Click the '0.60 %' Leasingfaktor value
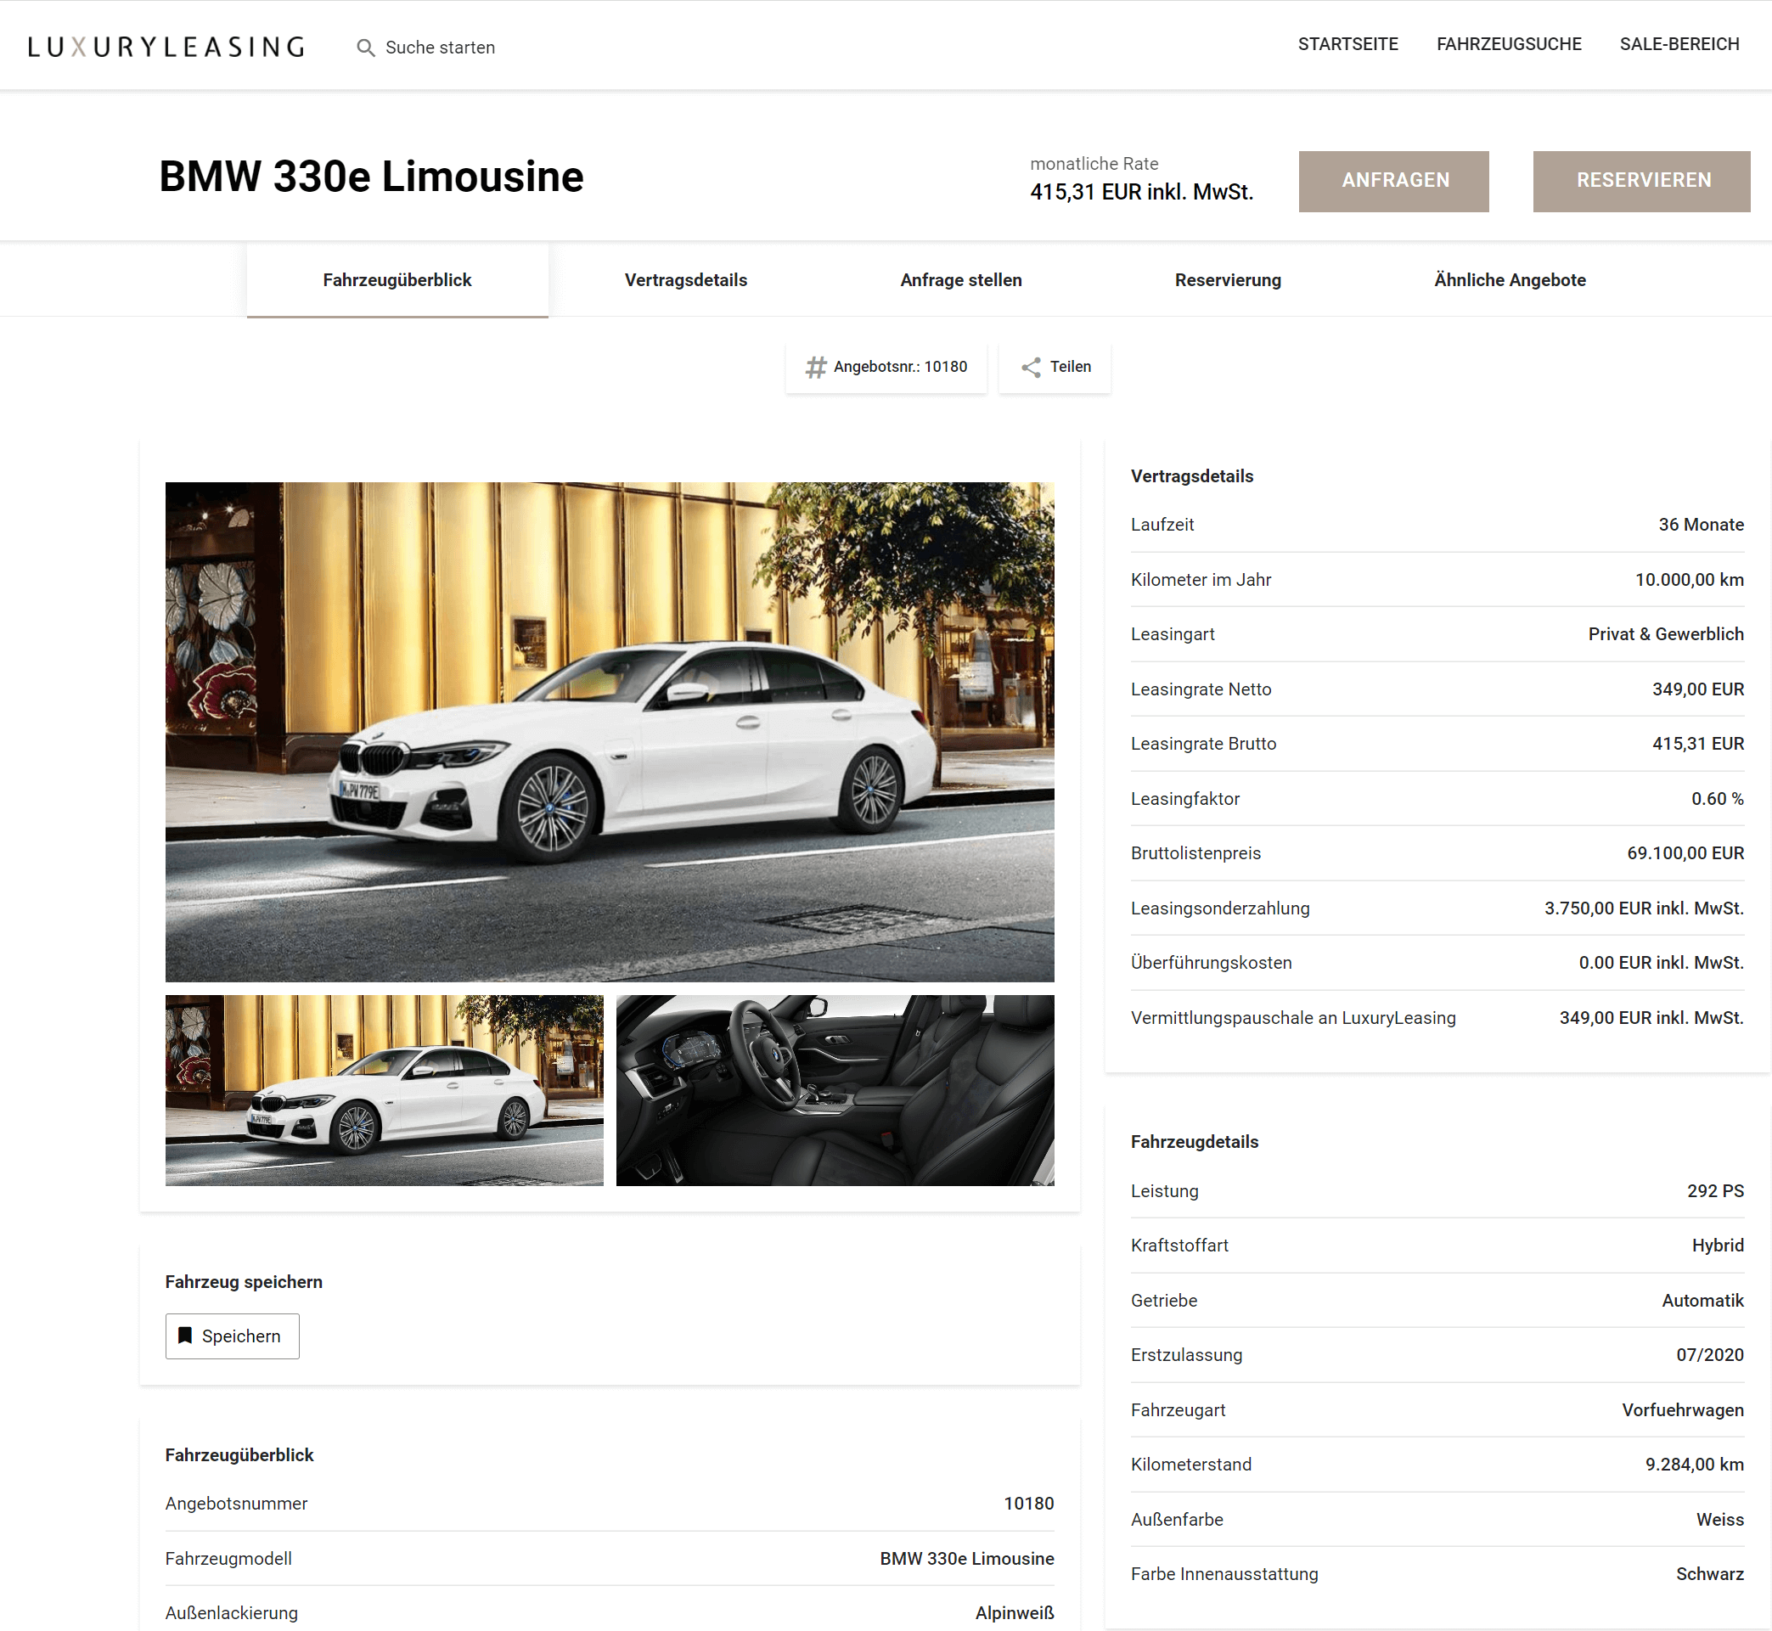Screen dimensions: 1772x1631 click(1718, 799)
